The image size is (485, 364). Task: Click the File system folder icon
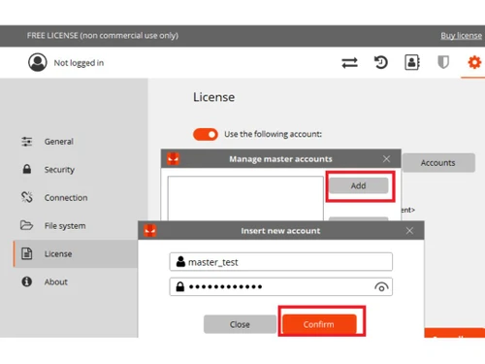click(x=26, y=225)
